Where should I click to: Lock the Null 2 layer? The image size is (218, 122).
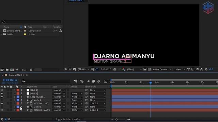click(11, 90)
